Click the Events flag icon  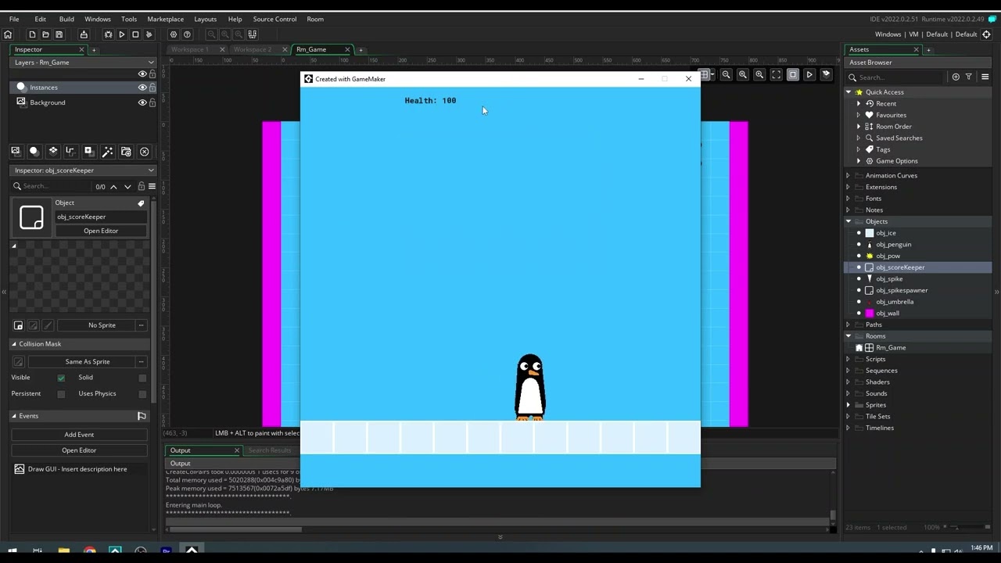click(x=142, y=416)
